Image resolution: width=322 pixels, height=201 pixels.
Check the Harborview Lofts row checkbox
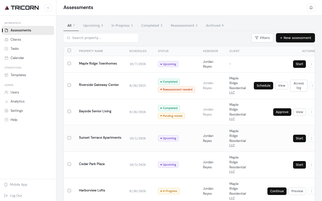tap(69, 190)
